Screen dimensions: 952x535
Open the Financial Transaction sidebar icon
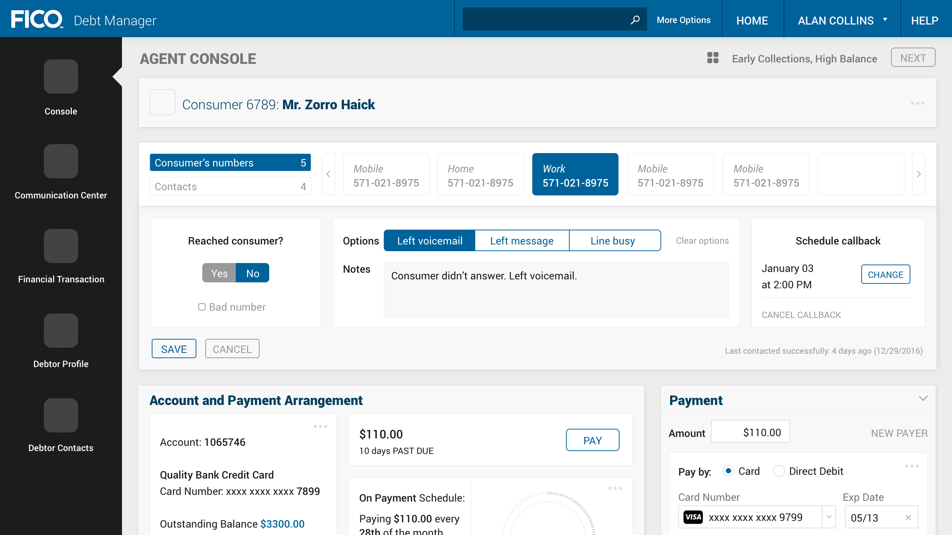[61, 246]
